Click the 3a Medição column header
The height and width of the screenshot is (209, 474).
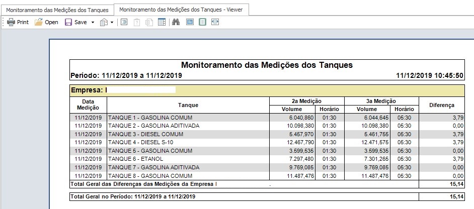pyautogui.click(x=381, y=101)
